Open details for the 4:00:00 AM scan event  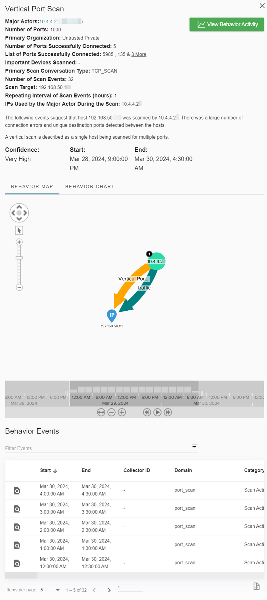coord(17,490)
